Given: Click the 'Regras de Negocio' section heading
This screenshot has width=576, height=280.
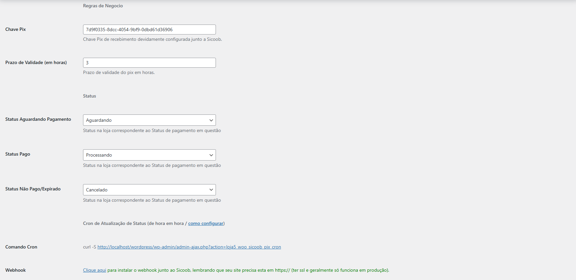Looking at the screenshot, I should tap(103, 6).
